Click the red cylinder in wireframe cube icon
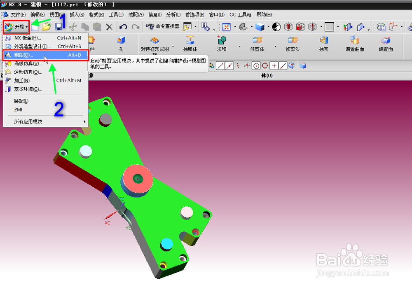This screenshot has width=412, height=287. [288, 27]
